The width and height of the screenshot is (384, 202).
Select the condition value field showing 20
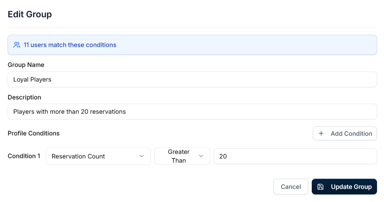point(295,156)
